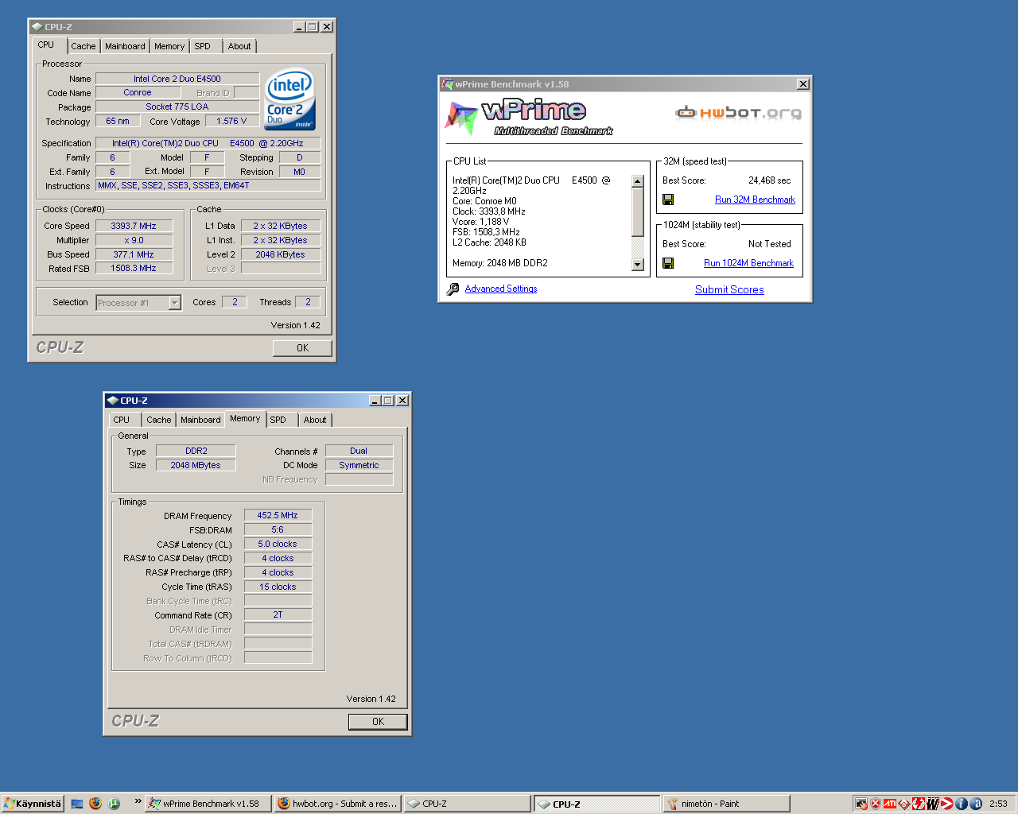Open the Käynnistä start button
Screen dimensions: 1018x814
coord(32,804)
